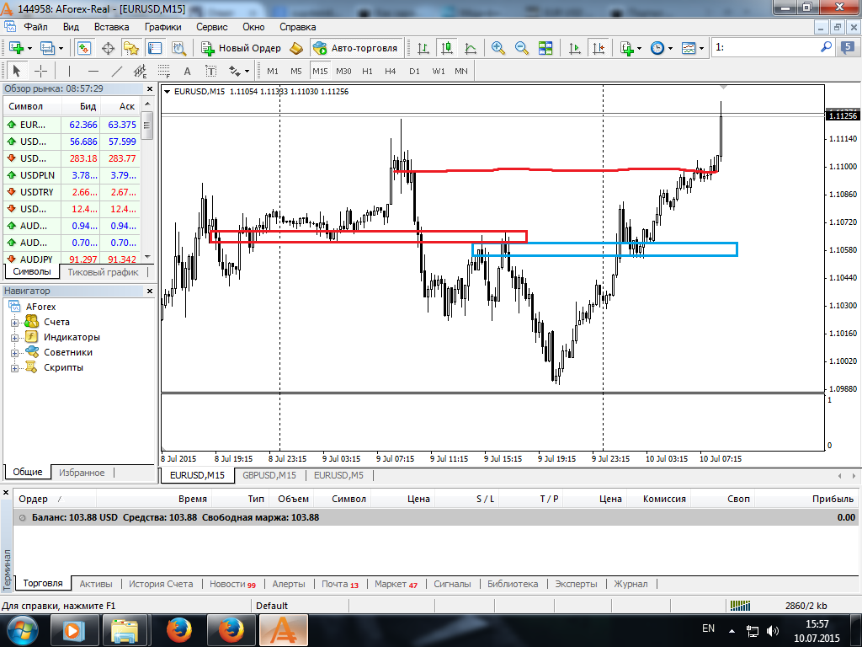The height and width of the screenshot is (647, 862).
Task: Select the Text Label tool
Action: tap(211, 71)
